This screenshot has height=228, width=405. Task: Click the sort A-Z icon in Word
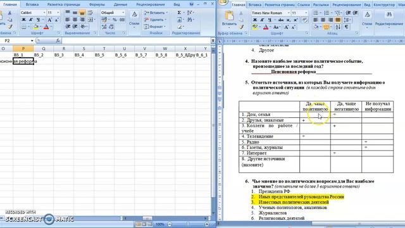338,27
